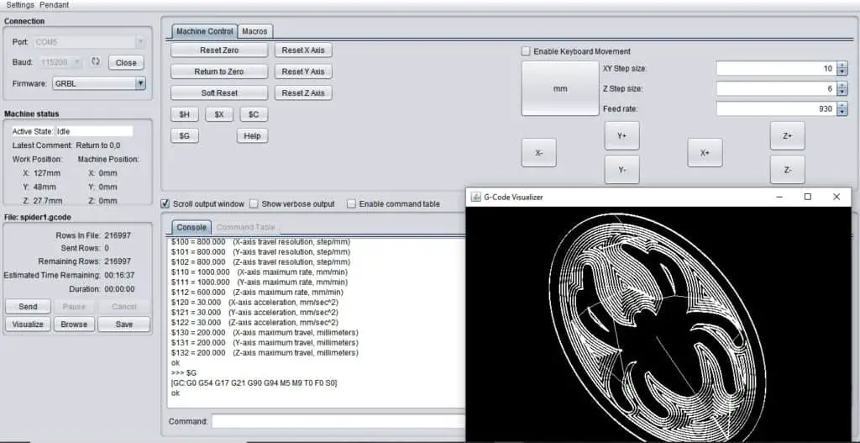Click the XY Step size value field

[x=776, y=69]
